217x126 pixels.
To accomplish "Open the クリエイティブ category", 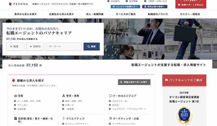I will click(x=75, y=118).
